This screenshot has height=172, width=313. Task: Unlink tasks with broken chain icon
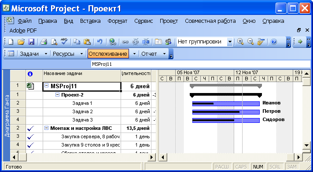point(136,42)
